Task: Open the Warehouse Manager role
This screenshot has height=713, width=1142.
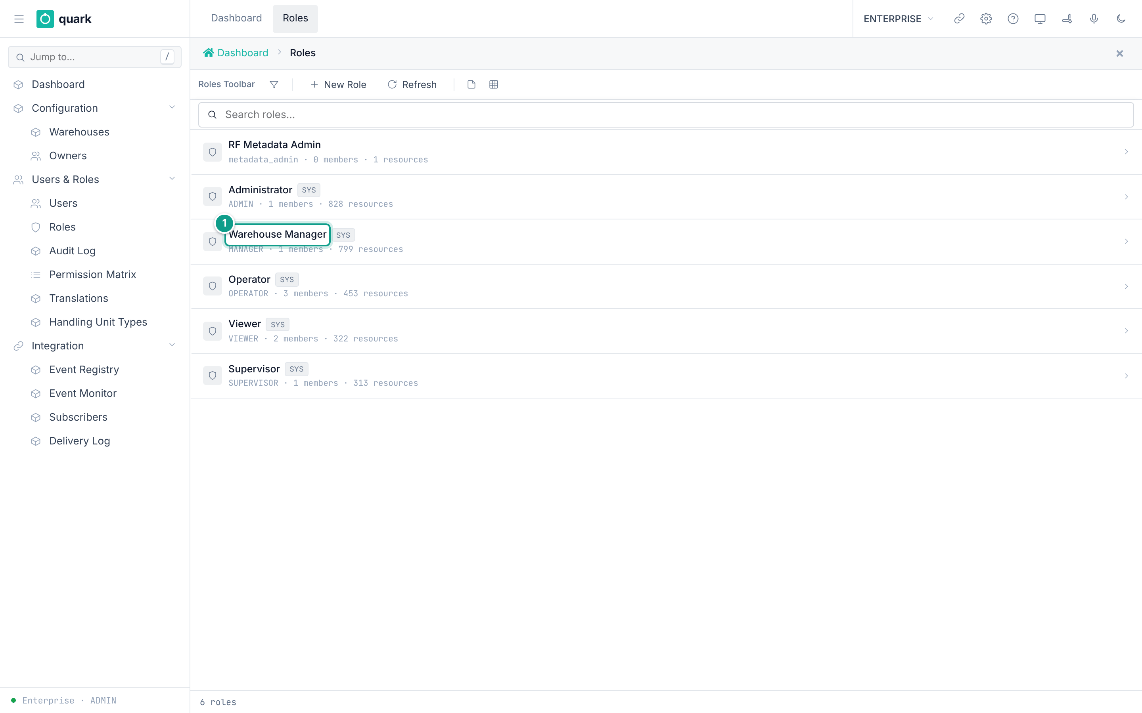Action: point(278,234)
